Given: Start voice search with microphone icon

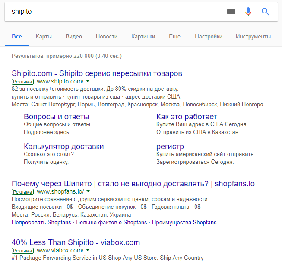Looking at the screenshot, I should (248, 12).
